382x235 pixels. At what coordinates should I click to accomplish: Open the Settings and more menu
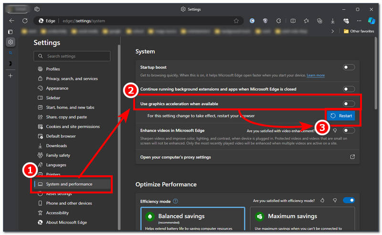tap(359, 21)
